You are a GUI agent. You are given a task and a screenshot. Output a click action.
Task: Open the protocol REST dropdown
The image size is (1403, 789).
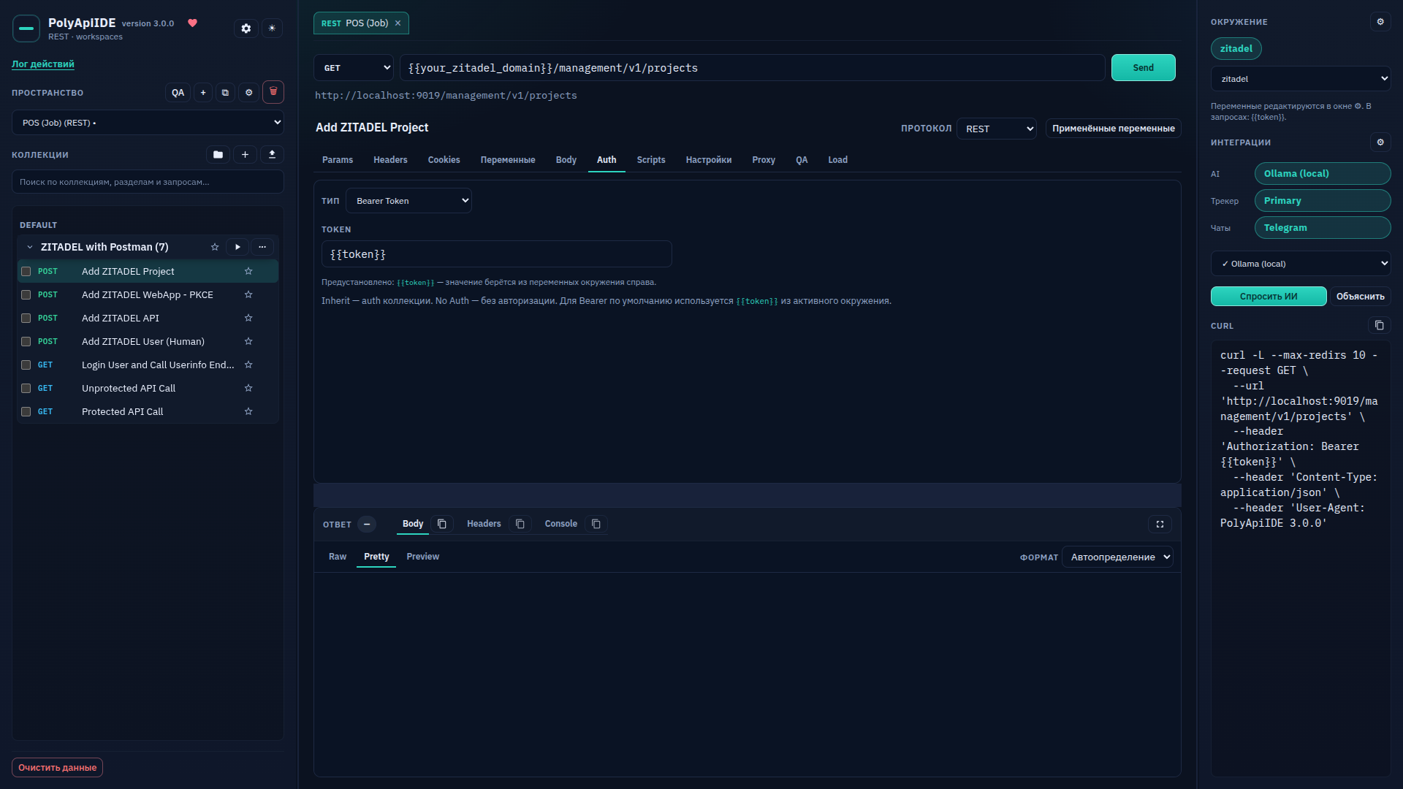996,129
